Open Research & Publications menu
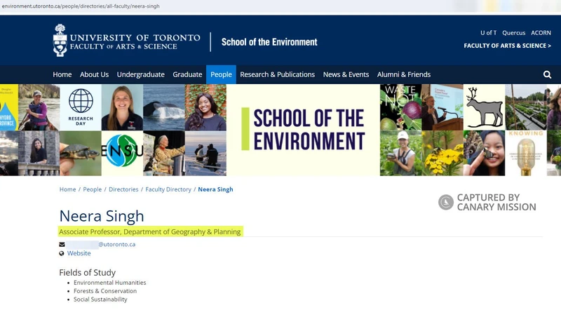The height and width of the screenshot is (310, 561). pyautogui.click(x=277, y=74)
